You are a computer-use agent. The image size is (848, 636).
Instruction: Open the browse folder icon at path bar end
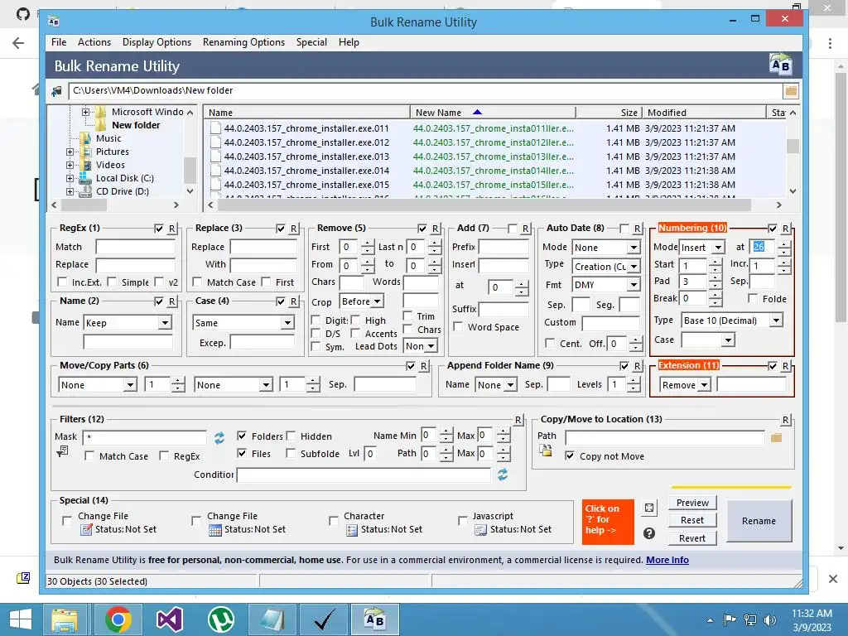point(791,91)
